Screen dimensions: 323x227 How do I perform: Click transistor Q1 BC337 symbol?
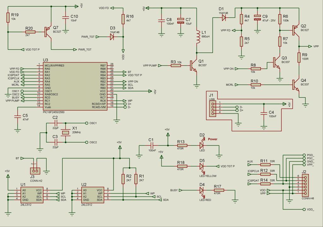click(x=194, y=66)
